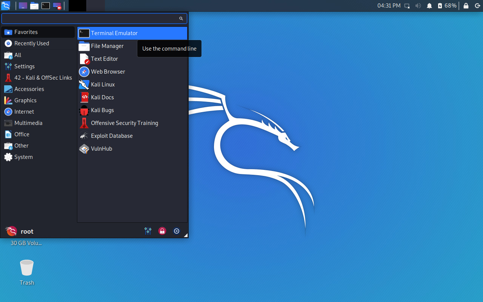Log out via circular arrow icon

pyautogui.click(x=177, y=231)
